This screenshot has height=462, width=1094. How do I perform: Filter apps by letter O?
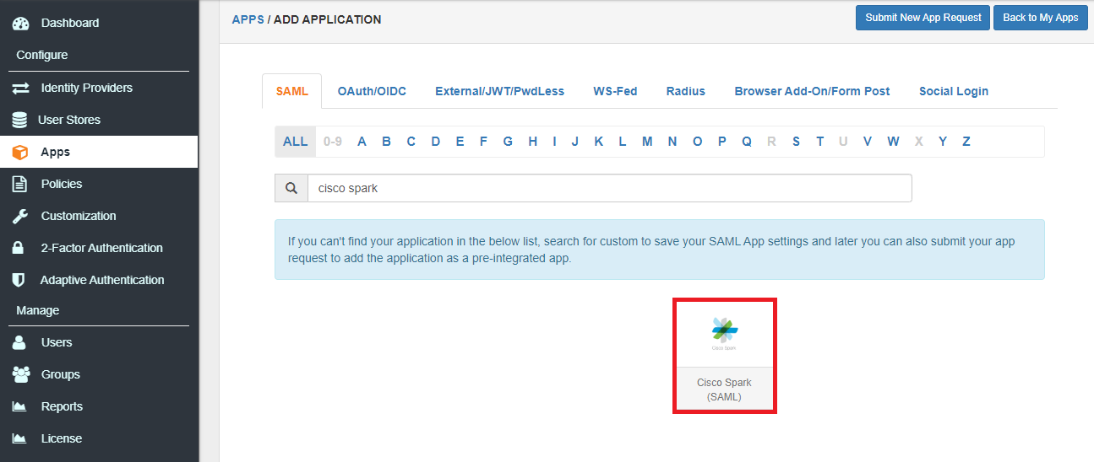[698, 142]
